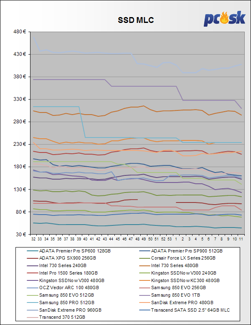Select the Samsung 850 EVO 1TB legend entry

tap(170, 295)
